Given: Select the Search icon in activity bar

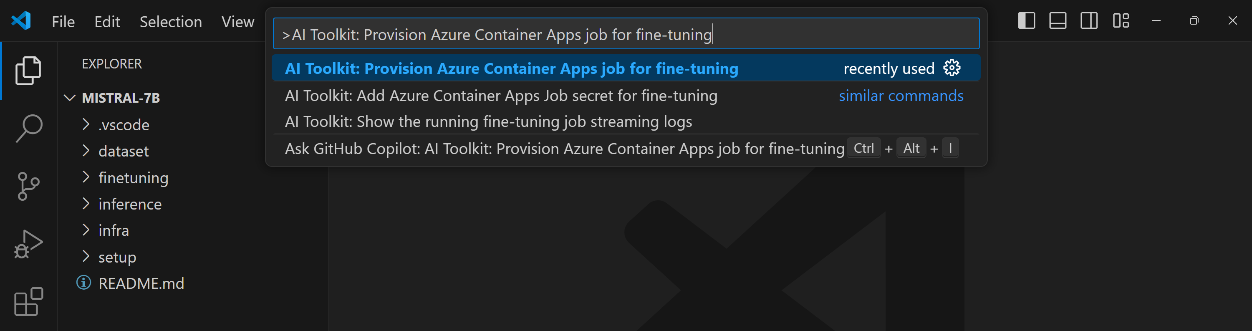Looking at the screenshot, I should click(x=28, y=128).
